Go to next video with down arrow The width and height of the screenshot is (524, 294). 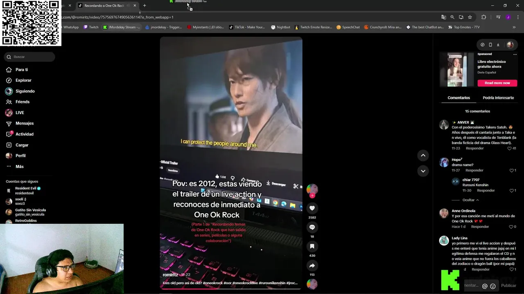tap(423, 171)
